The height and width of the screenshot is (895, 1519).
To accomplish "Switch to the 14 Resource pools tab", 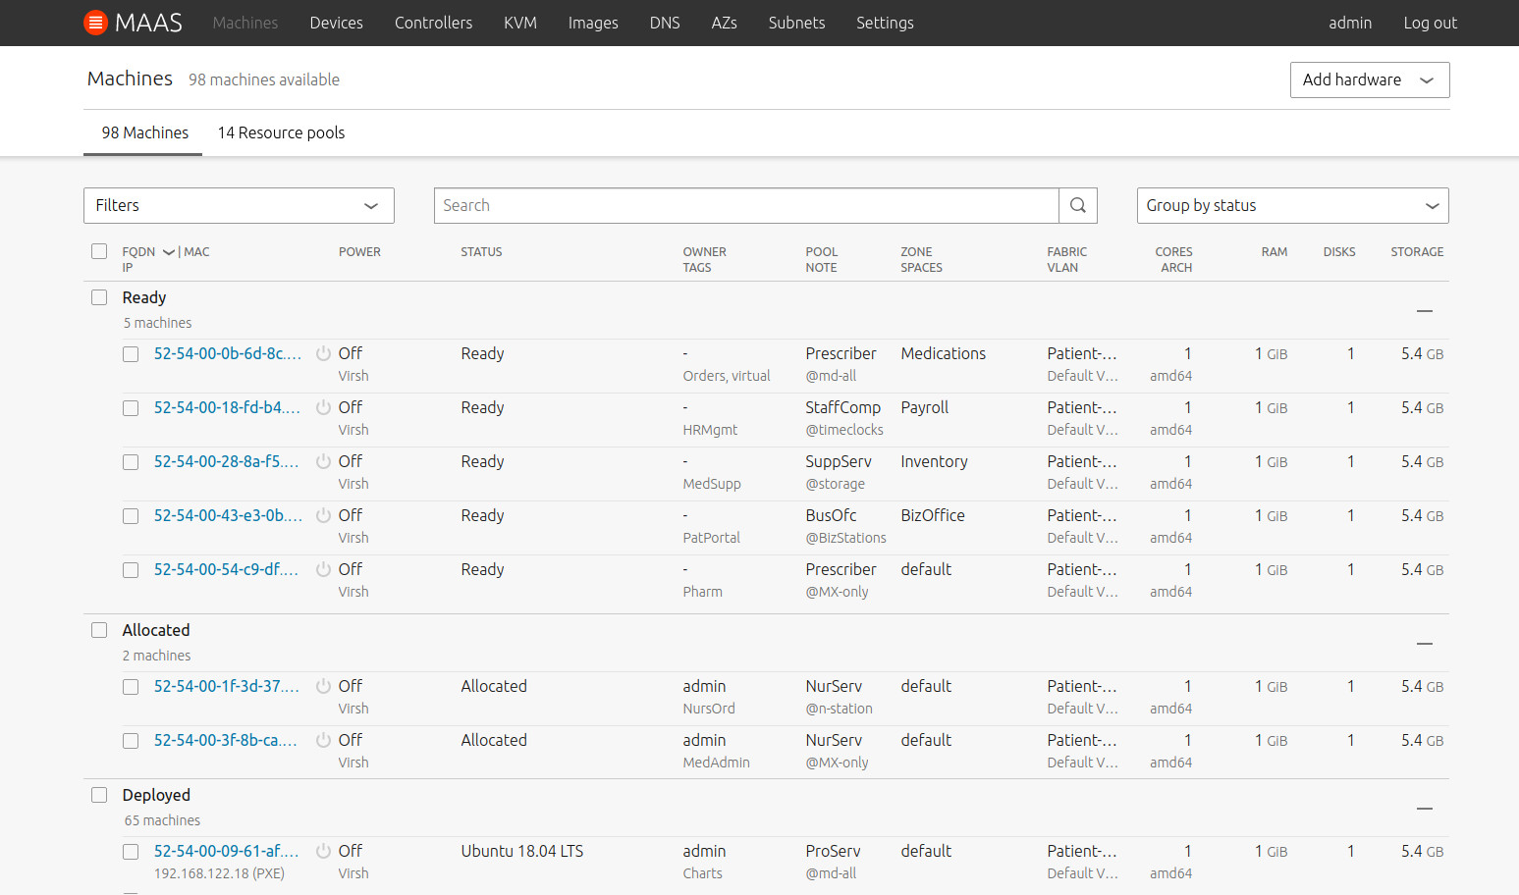I will tap(281, 132).
